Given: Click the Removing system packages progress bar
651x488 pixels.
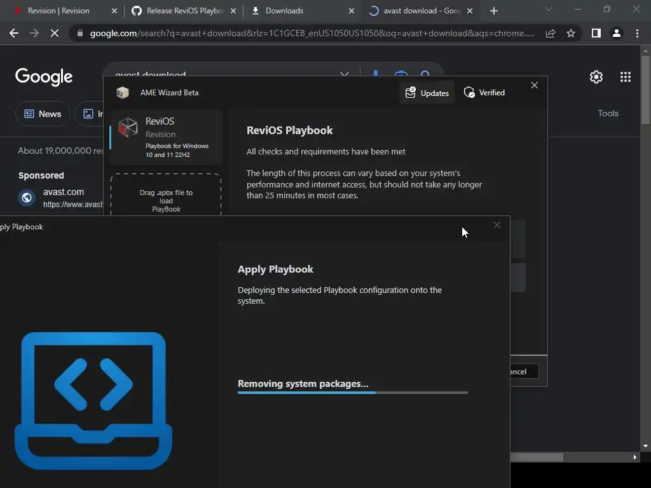Looking at the screenshot, I should [x=352, y=392].
